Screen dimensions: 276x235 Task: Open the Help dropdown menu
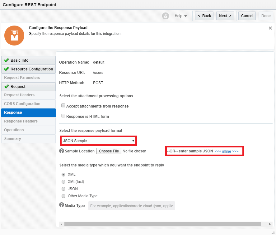180,16
